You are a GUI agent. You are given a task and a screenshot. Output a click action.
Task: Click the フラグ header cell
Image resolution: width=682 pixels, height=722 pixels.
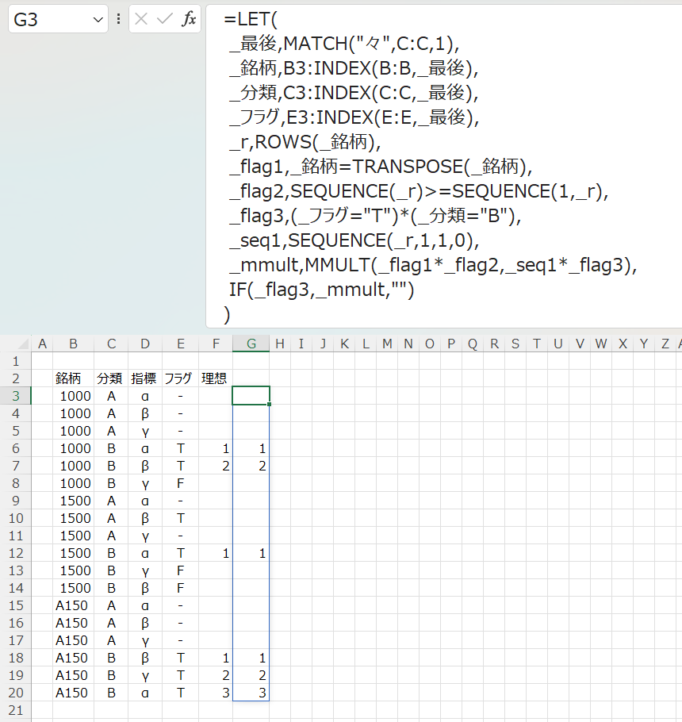point(178,378)
